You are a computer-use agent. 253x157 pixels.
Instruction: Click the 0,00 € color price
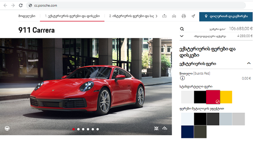[x=246, y=78]
